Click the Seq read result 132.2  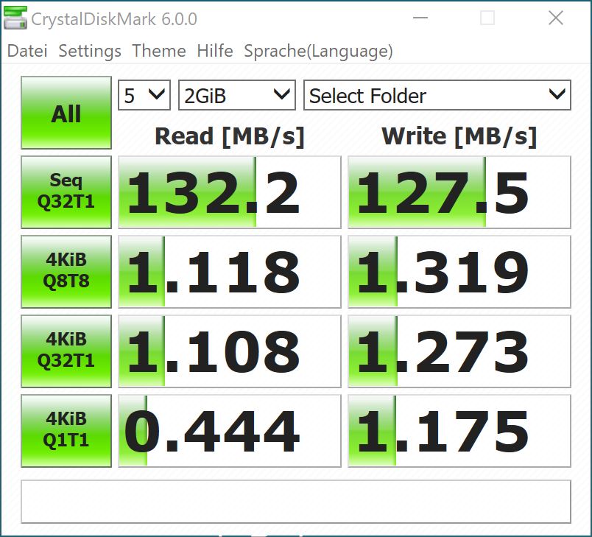[230, 192]
